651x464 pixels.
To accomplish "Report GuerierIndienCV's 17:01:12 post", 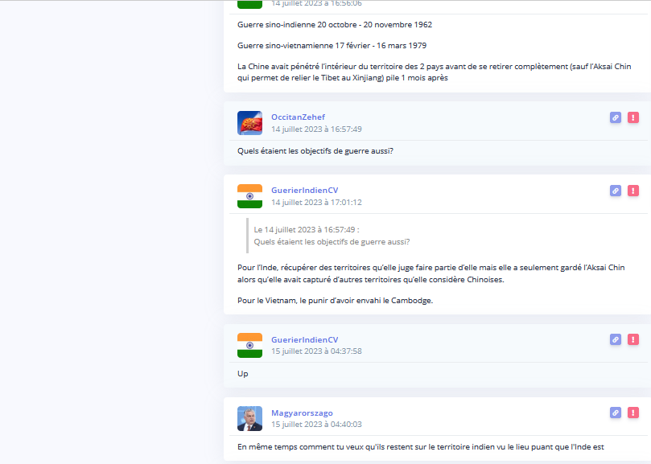I will pos(632,191).
